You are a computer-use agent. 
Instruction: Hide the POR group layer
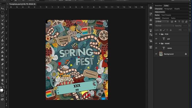(156, 34)
